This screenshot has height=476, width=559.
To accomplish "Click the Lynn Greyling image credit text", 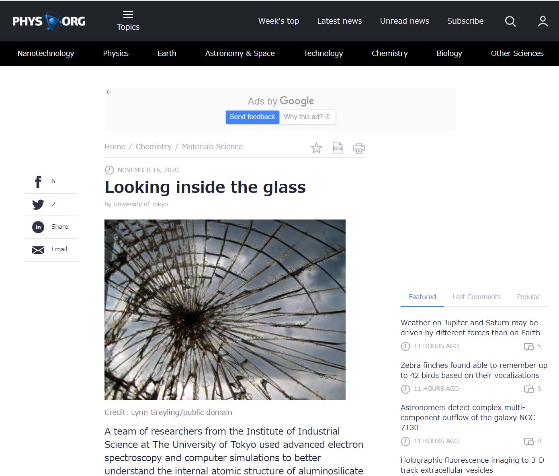I will pyautogui.click(x=168, y=412).
